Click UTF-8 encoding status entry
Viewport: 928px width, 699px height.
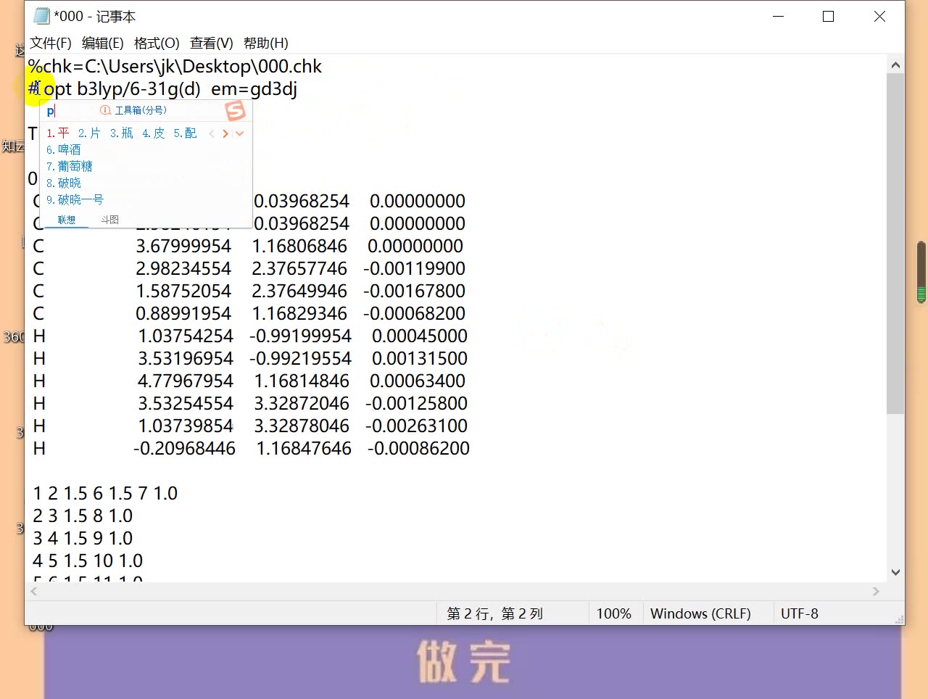pyautogui.click(x=800, y=613)
